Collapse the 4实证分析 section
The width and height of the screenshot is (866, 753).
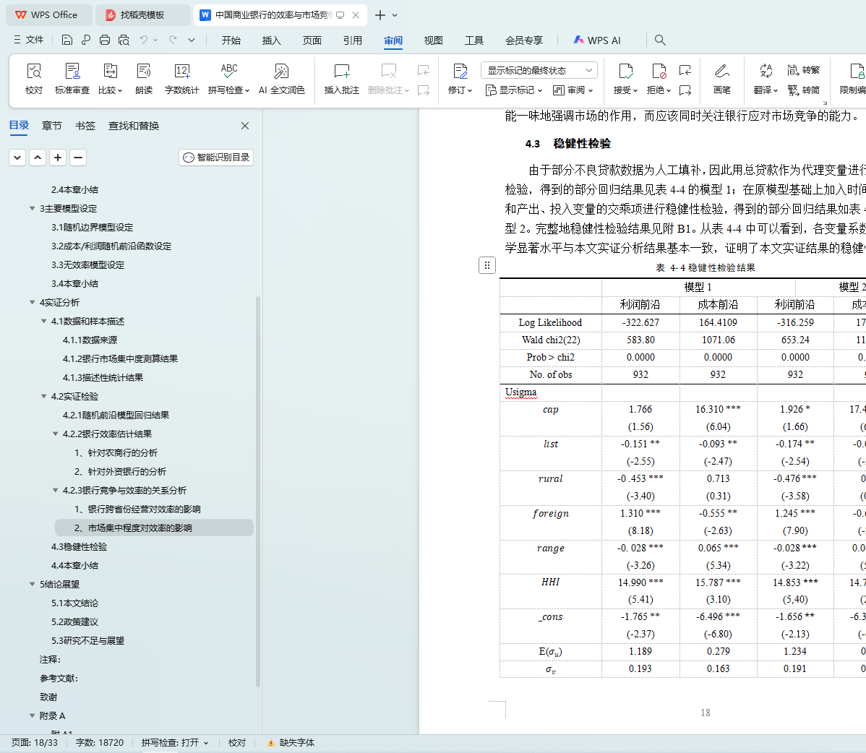tap(32, 303)
